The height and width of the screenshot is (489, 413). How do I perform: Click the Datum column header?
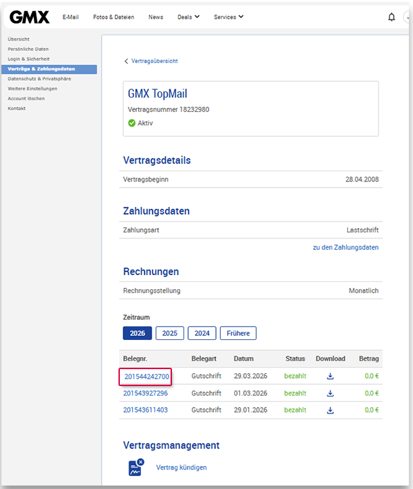[x=244, y=359]
